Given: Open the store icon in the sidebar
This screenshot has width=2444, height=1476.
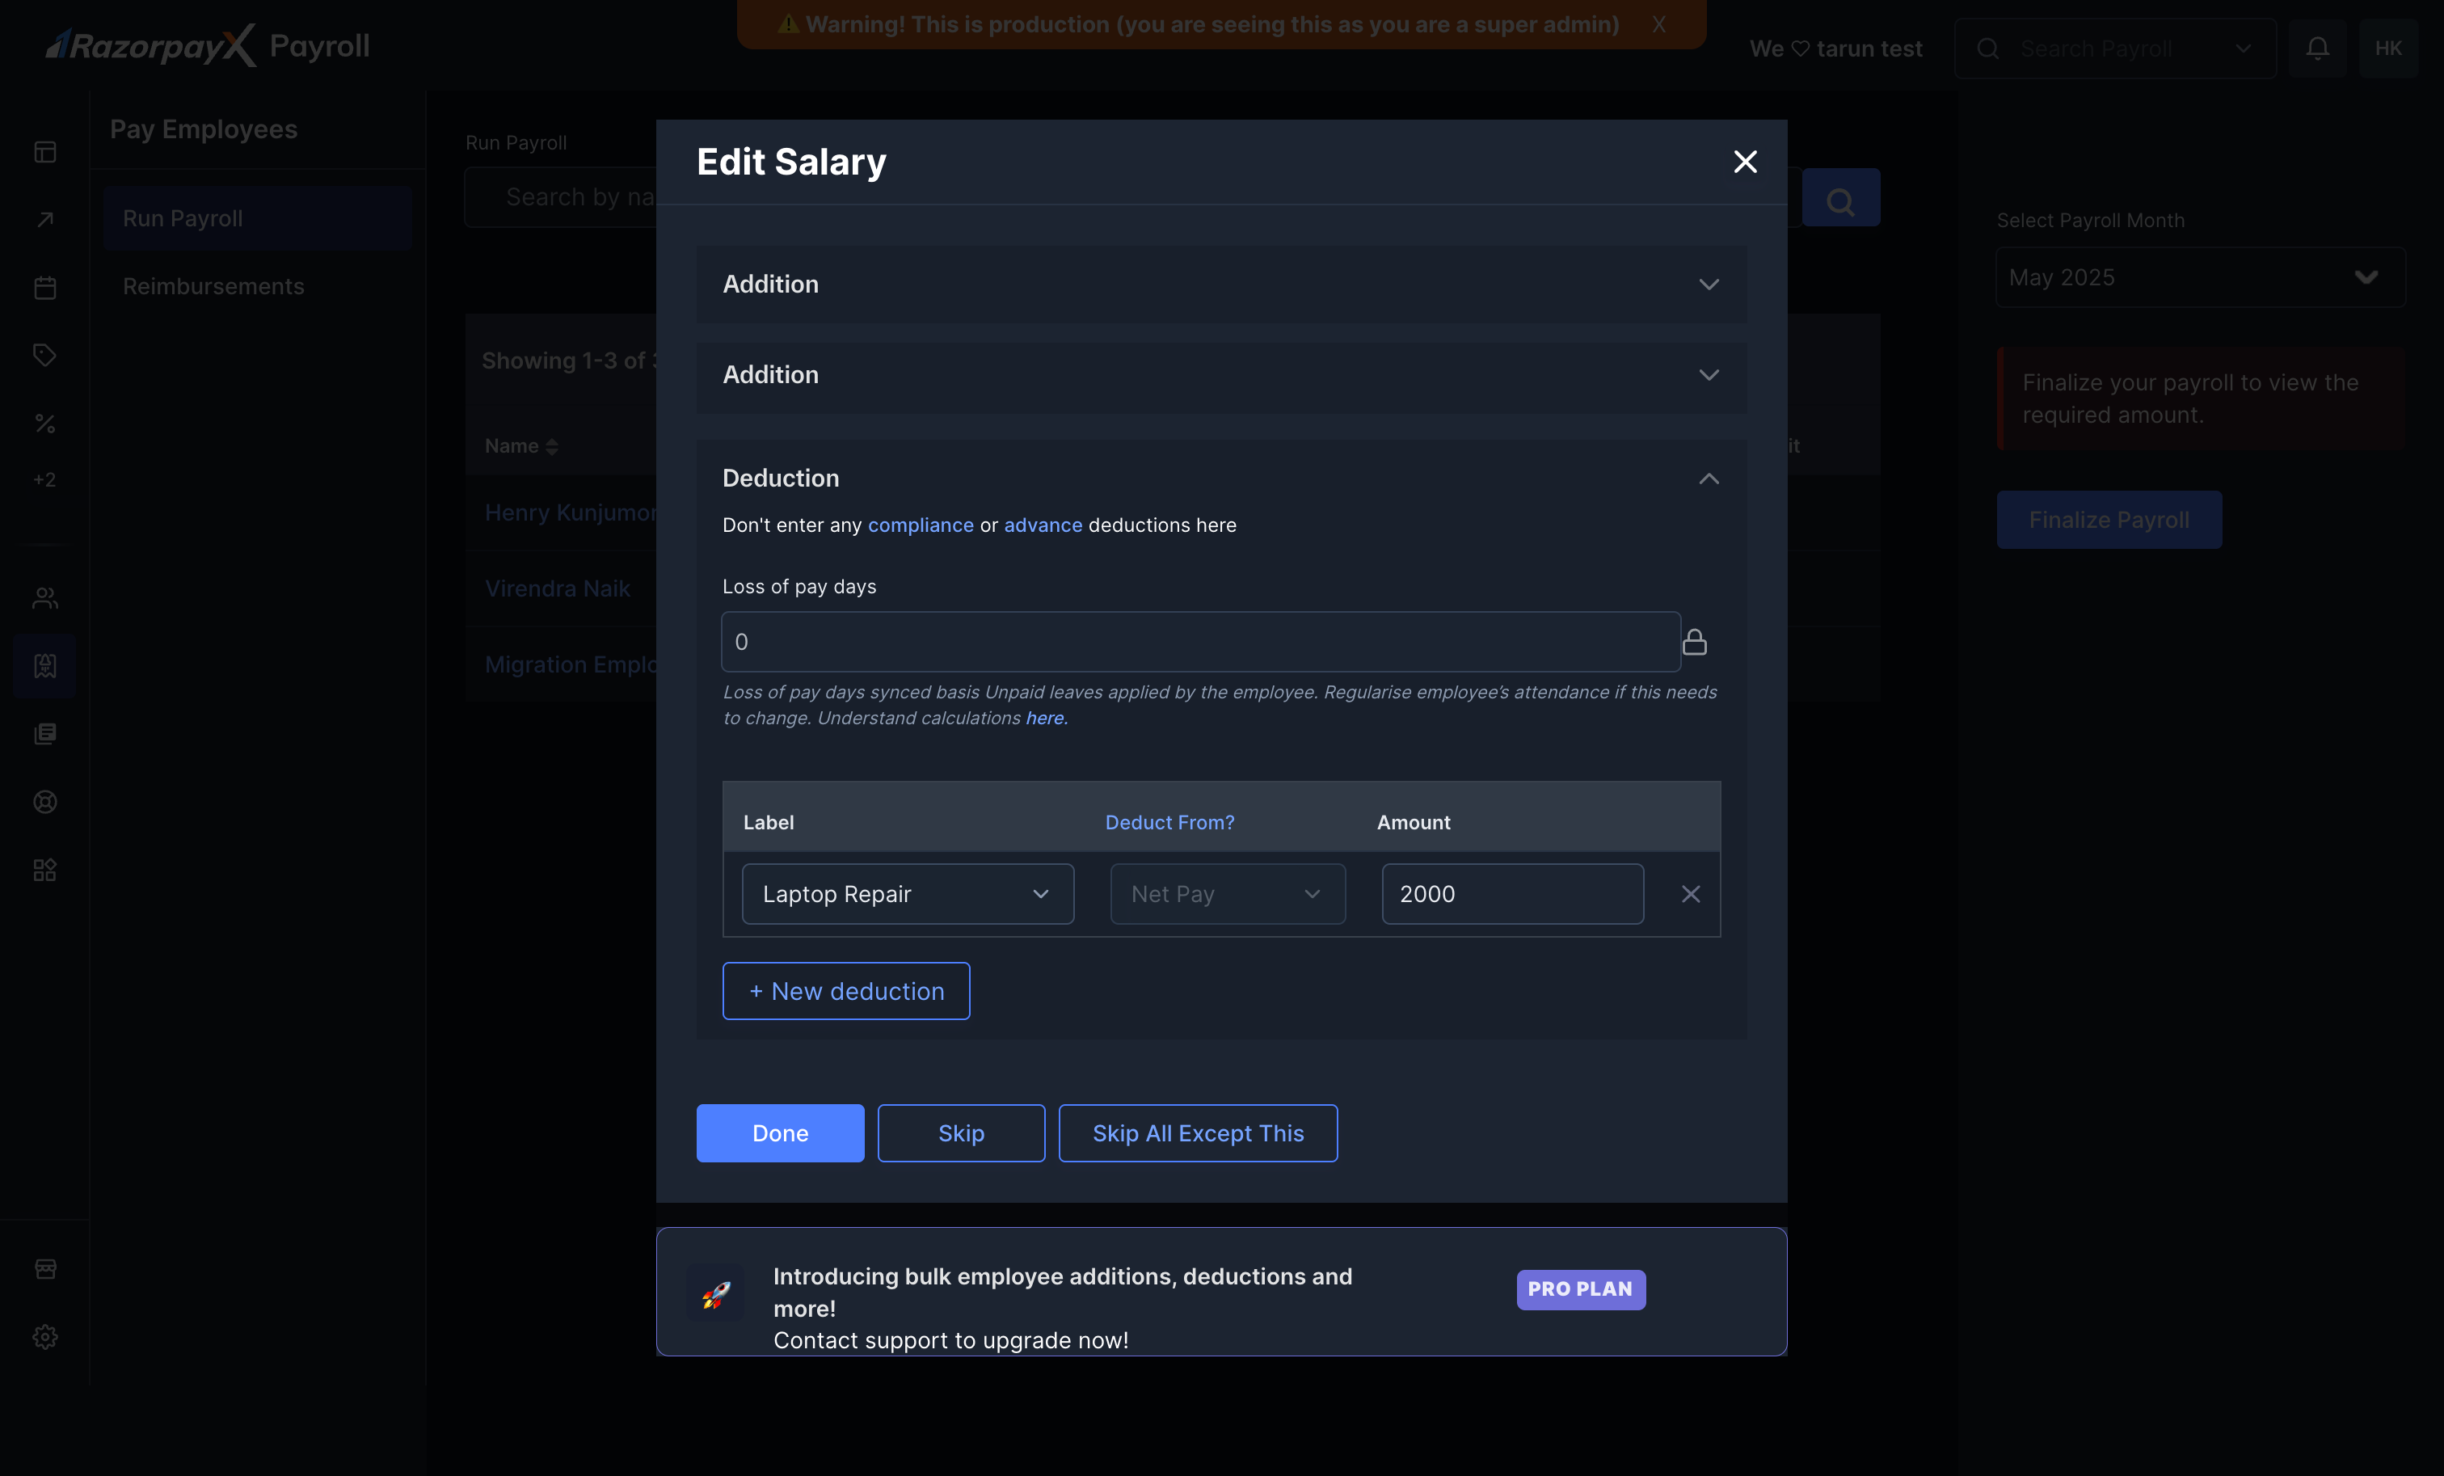Looking at the screenshot, I should [x=44, y=1269].
